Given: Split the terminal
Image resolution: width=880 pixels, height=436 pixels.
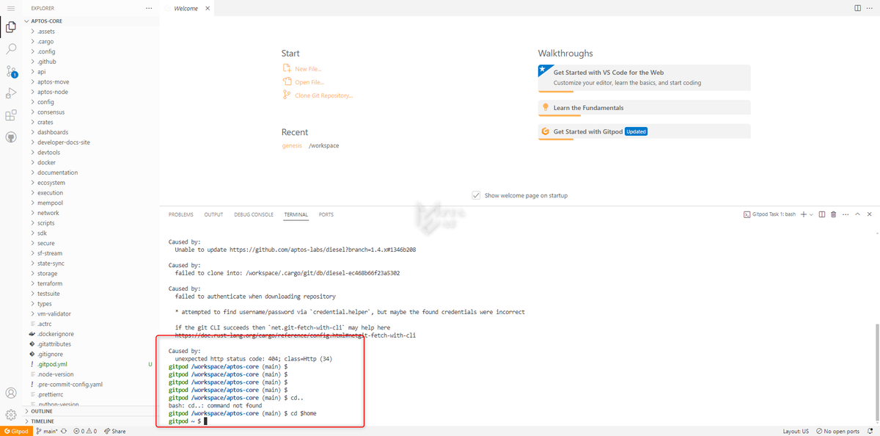Looking at the screenshot, I should [822, 214].
